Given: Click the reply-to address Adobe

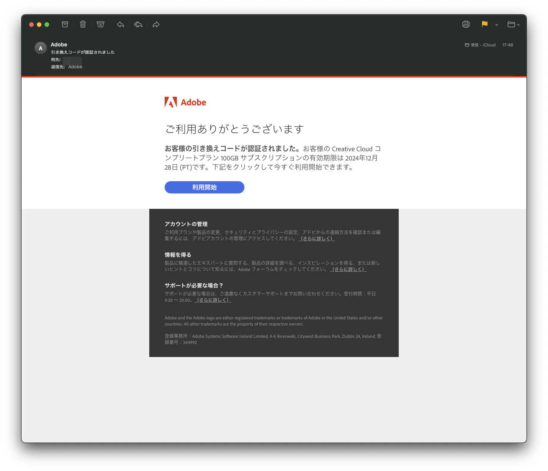Looking at the screenshot, I should click(75, 67).
